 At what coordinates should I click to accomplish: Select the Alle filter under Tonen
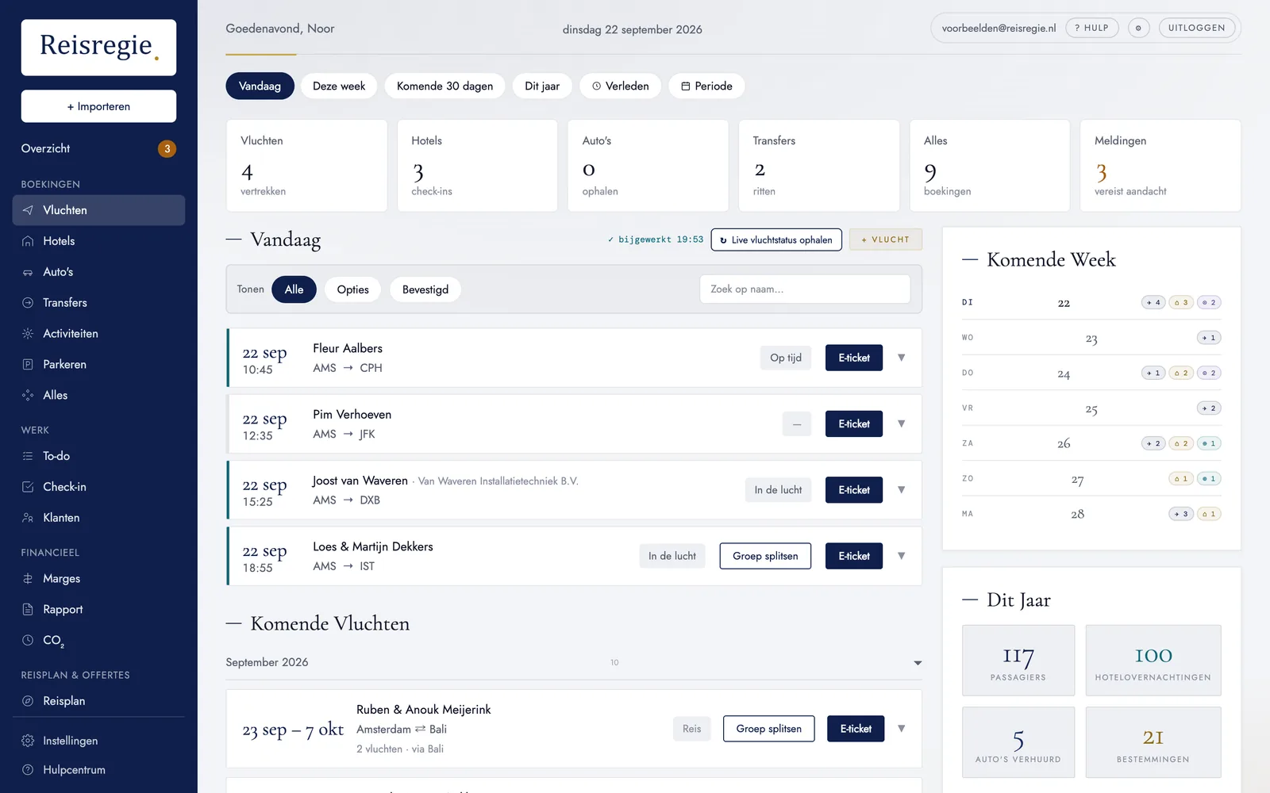coord(294,289)
